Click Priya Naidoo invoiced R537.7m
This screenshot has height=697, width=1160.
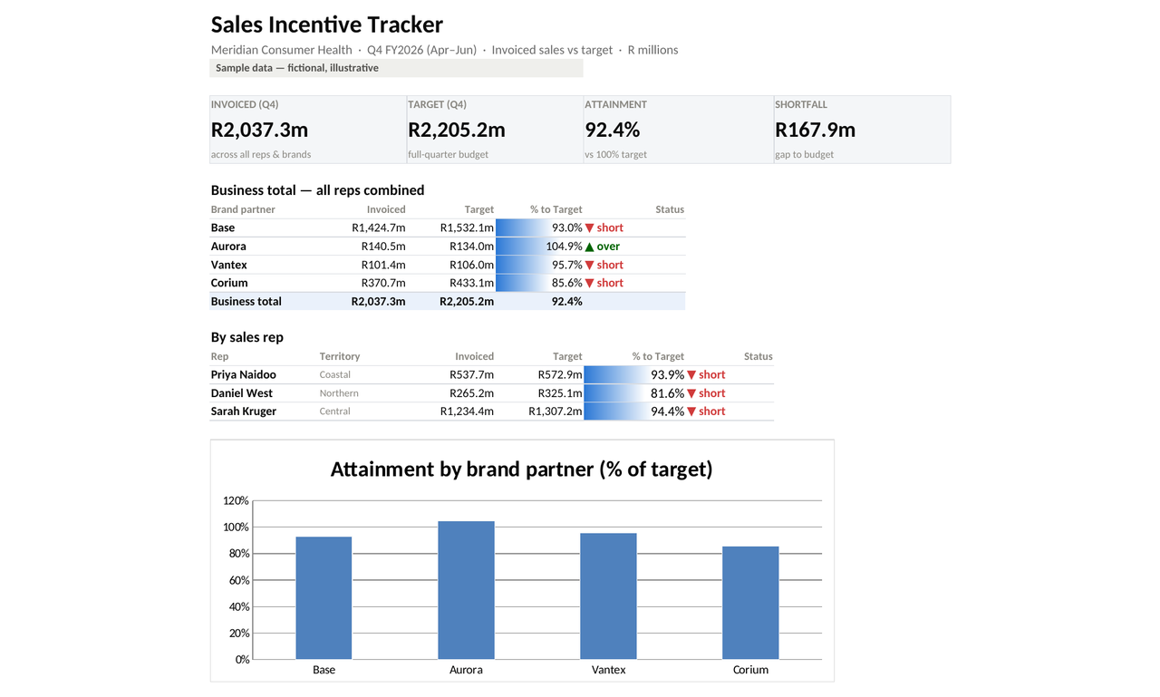coord(472,374)
